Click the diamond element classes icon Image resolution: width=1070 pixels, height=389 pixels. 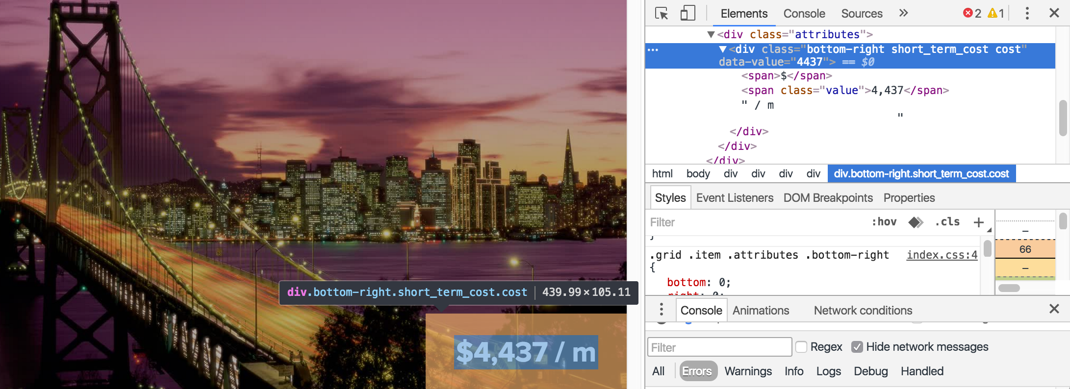pyautogui.click(x=915, y=222)
